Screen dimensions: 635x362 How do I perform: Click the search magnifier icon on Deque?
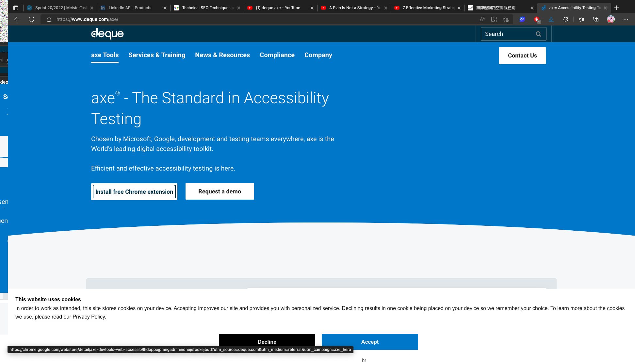click(538, 34)
